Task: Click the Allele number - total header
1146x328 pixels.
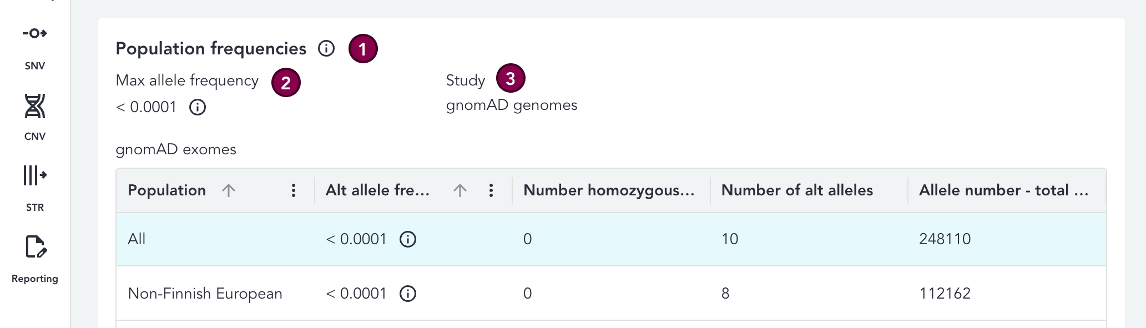Action: click(x=1003, y=190)
